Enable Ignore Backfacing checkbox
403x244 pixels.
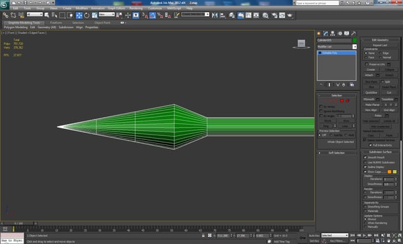pos(320,111)
